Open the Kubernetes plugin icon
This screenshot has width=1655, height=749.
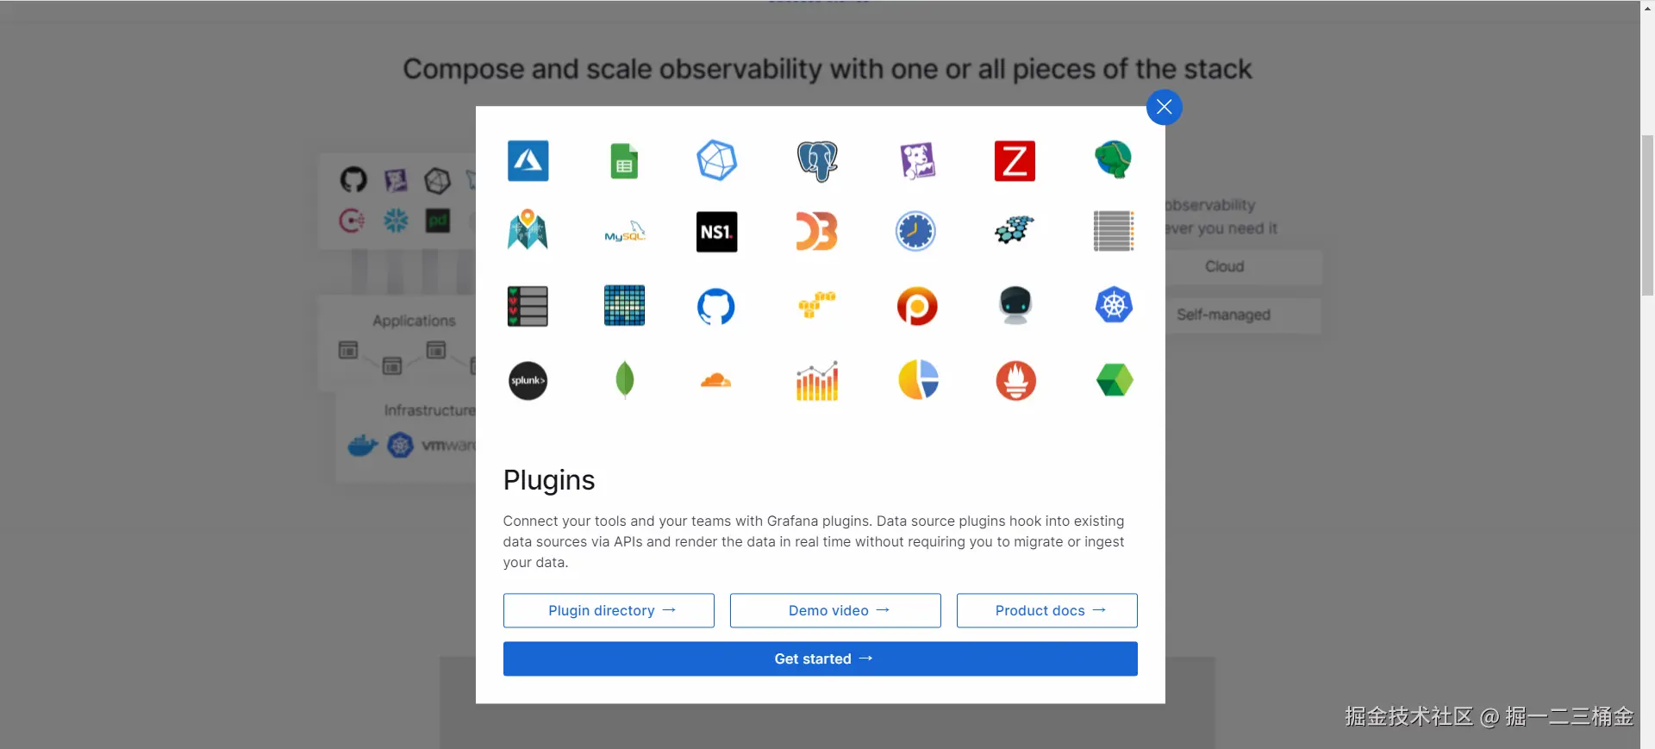tap(1114, 306)
